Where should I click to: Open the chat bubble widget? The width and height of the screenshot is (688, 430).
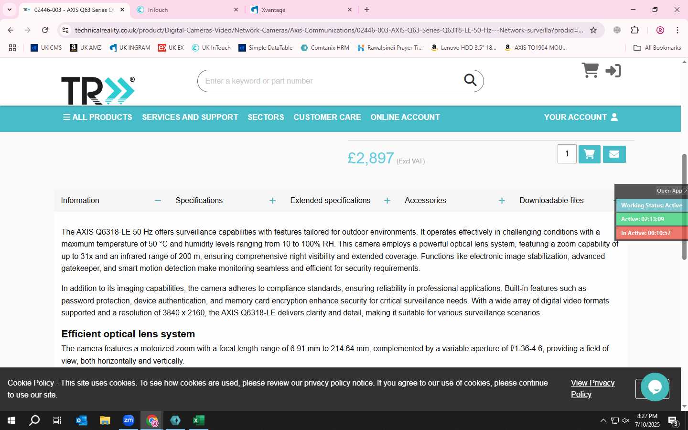[x=655, y=387]
